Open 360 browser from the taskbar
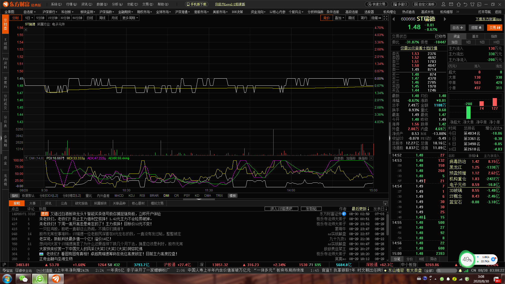 (40, 279)
